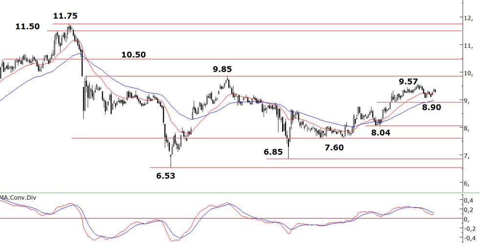This screenshot has height=251, width=489.
Task: Click the 12 tick on the price axis
Action: [x=468, y=18]
